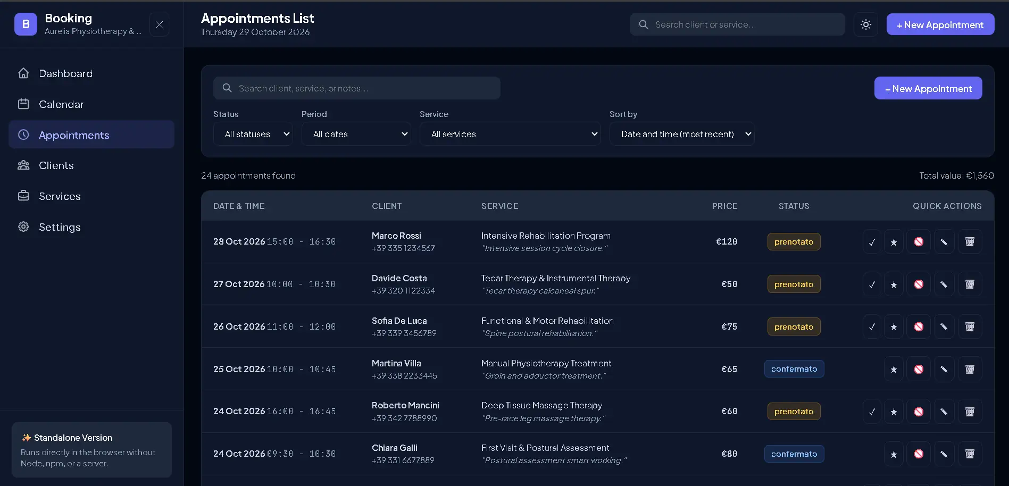Cancel the Chiara Galli appointment
1009x486 pixels.
[919, 454]
